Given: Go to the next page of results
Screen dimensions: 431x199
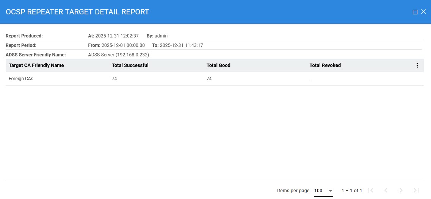Looking at the screenshot, I should click(x=401, y=190).
